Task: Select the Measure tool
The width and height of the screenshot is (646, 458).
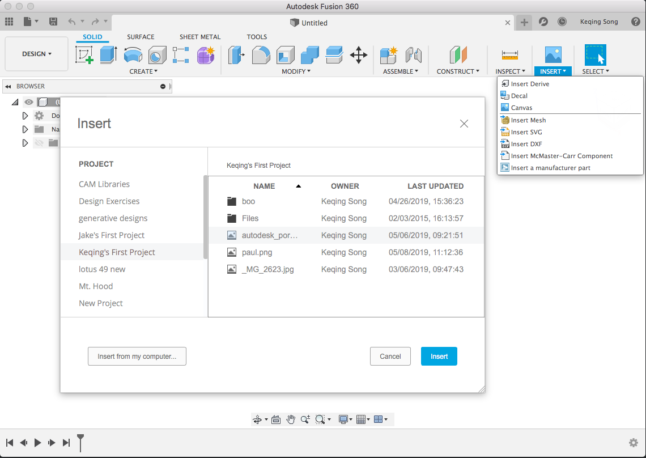Action: pyautogui.click(x=510, y=55)
